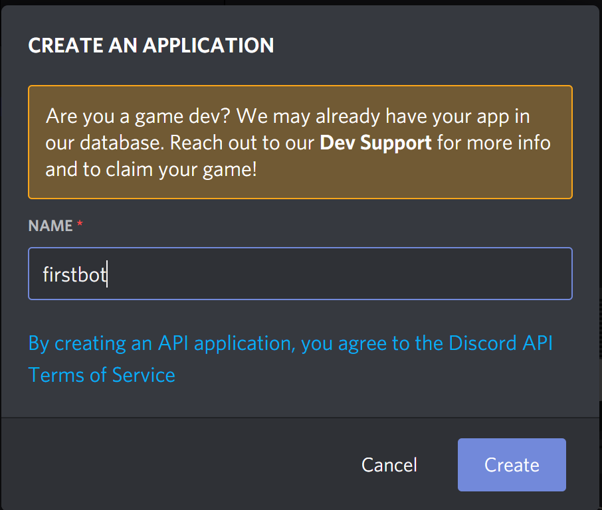This screenshot has height=510, width=602.
Task: Click the Create button
Action: (511, 465)
